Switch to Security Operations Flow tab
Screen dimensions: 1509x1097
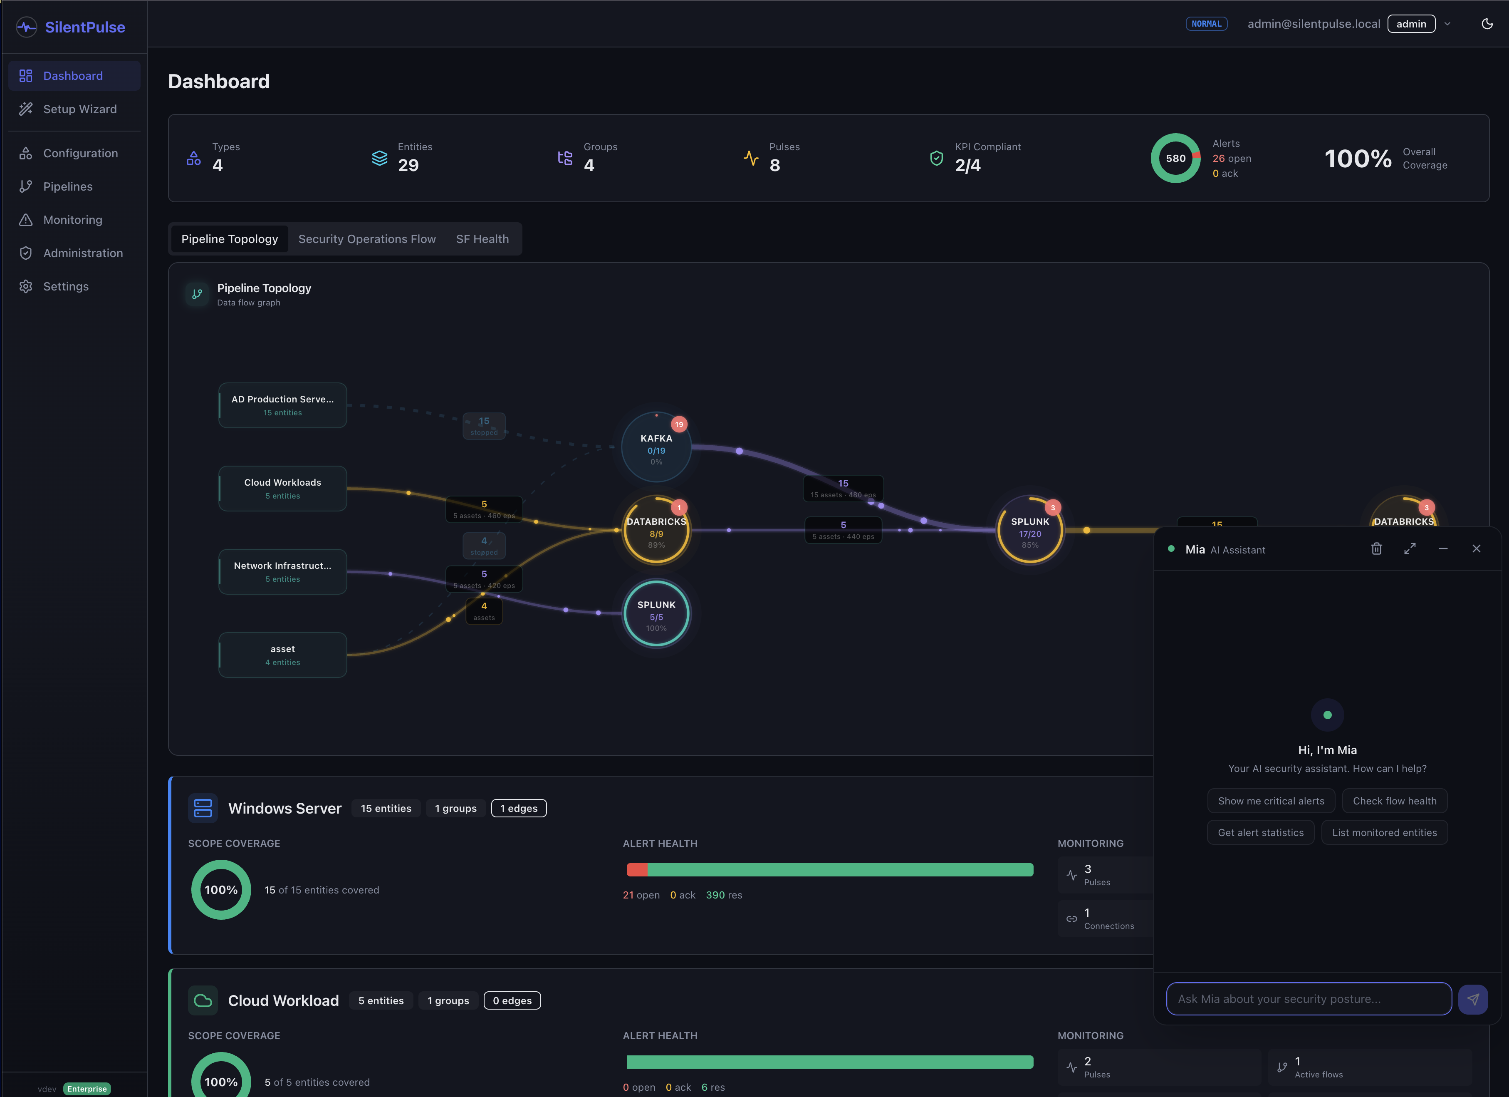click(x=366, y=239)
